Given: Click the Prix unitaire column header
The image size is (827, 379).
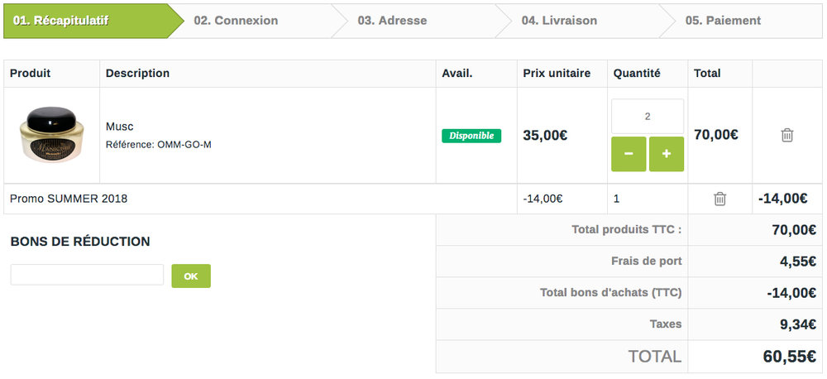Looking at the screenshot, I should pyautogui.click(x=557, y=73).
